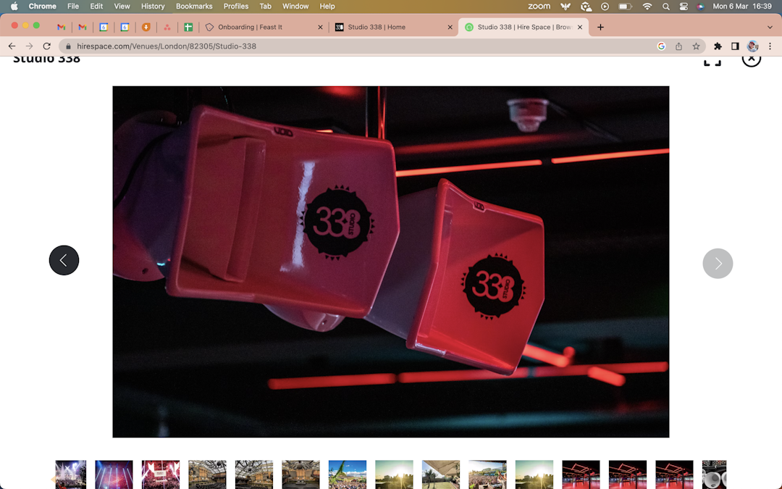This screenshot has width=782, height=489.
Task: Open Control Center
Action: 684,6
